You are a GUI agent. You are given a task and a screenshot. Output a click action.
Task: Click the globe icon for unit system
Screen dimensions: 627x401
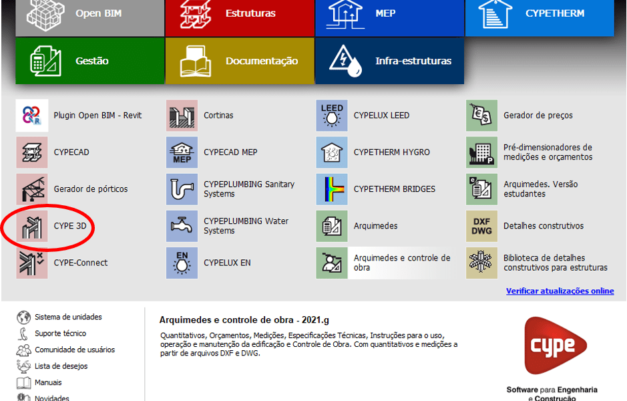(23, 317)
